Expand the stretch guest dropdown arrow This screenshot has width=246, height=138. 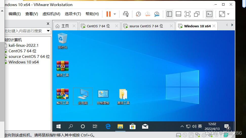[x=228, y=14]
